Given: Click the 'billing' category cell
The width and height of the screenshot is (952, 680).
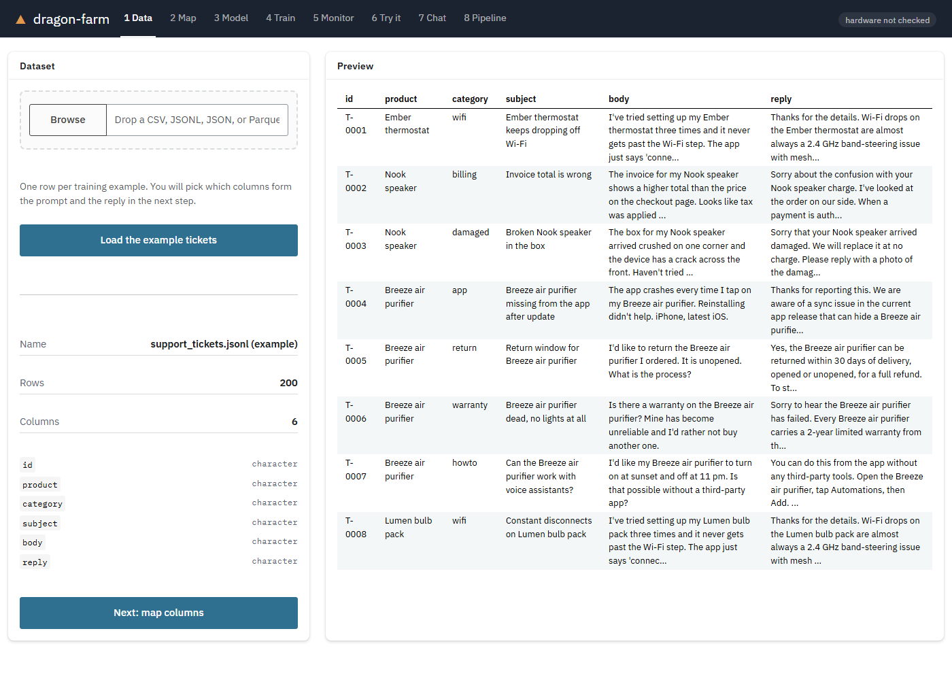Looking at the screenshot, I should coord(464,175).
